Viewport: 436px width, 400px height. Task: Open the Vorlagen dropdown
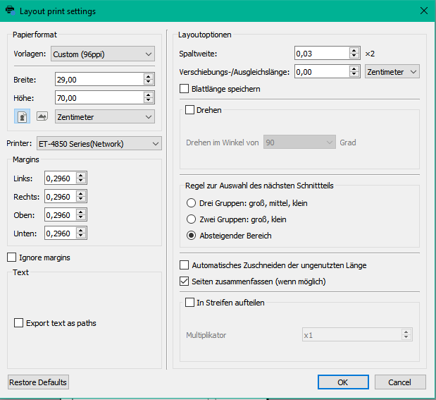[102, 54]
